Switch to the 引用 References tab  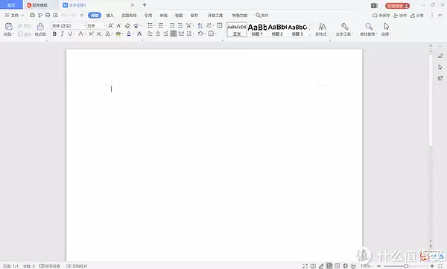coord(148,15)
